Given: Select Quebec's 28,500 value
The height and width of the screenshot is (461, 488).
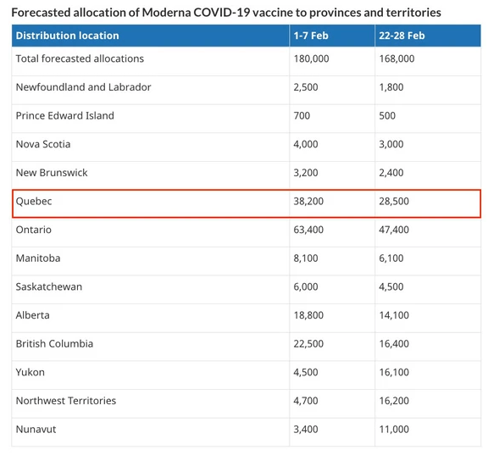Looking at the screenshot, I should (x=394, y=201).
